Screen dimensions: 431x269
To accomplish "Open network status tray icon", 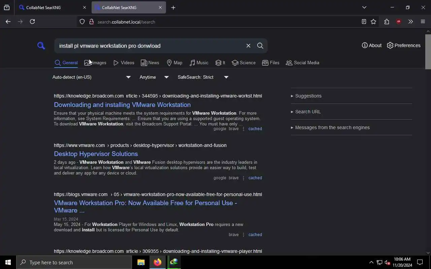I will (x=379, y=262).
